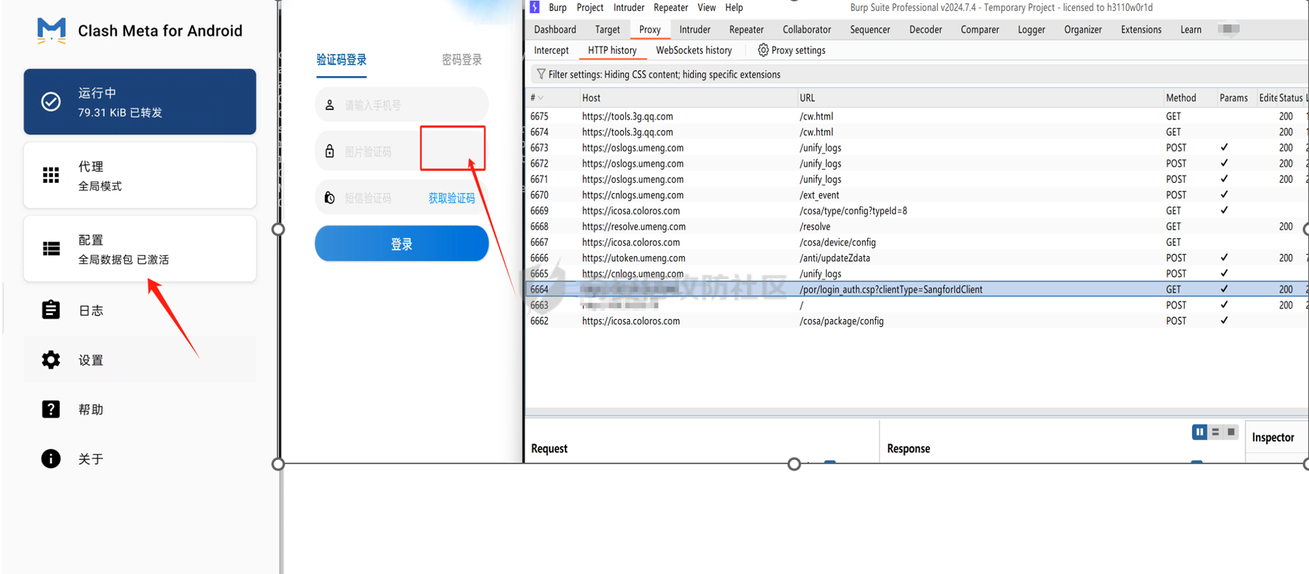Image resolution: width=1309 pixels, height=574 pixels.
Task: Switch to the Organizer tab
Action: click(1083, 29)
